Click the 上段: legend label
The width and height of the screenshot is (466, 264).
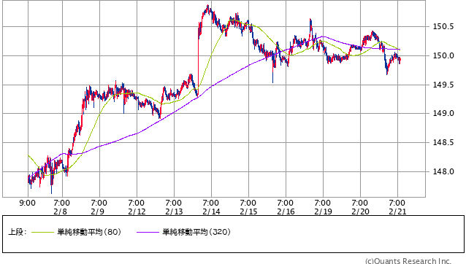pyautogui.click(x=18, y=232)
